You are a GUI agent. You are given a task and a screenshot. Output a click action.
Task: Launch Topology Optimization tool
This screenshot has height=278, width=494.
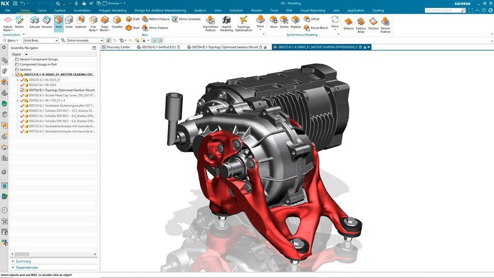[x=243, y=23]
